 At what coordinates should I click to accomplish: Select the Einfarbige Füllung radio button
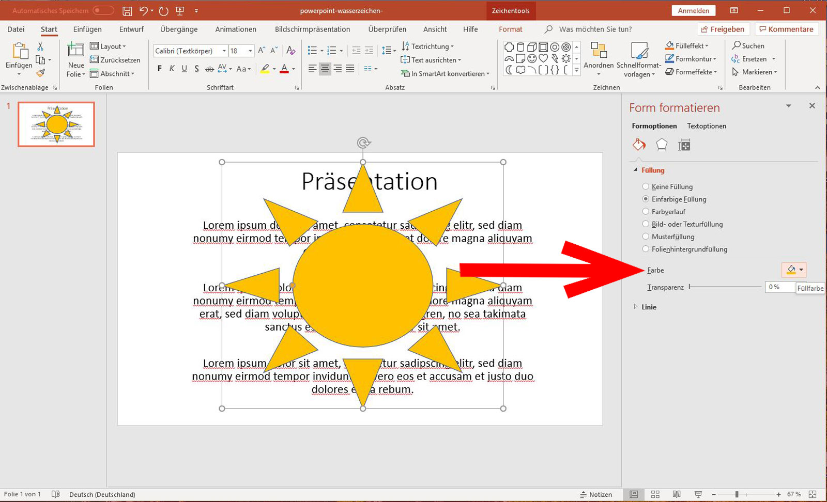[646, 199]
